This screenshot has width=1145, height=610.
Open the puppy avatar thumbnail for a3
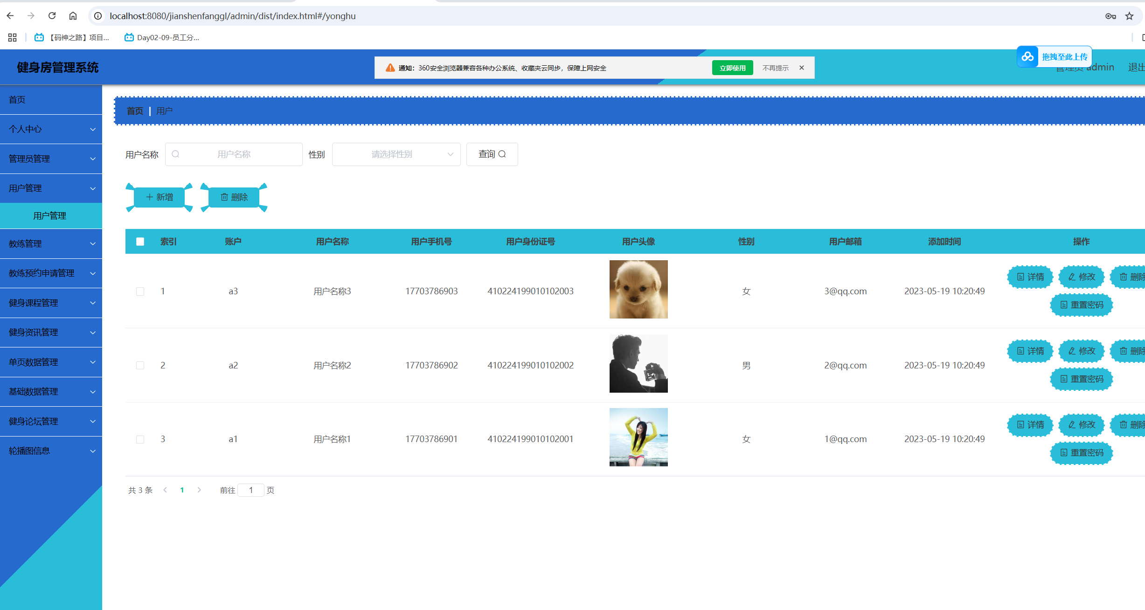click(x=638, y=289)
